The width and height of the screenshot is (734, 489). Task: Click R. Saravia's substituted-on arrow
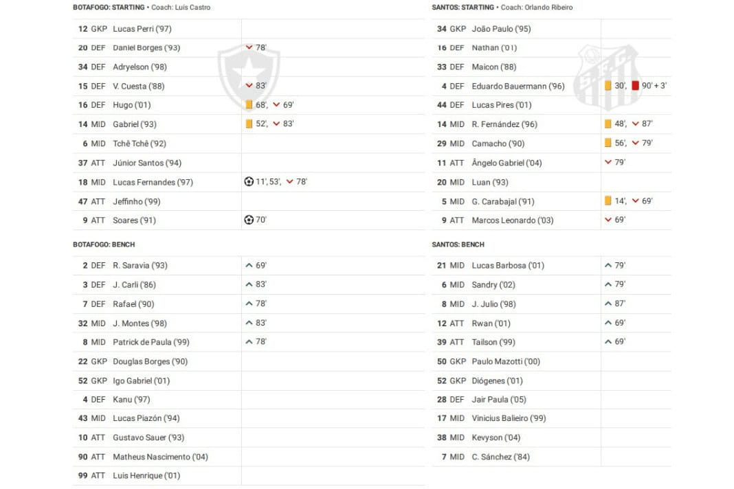point(249,265)
